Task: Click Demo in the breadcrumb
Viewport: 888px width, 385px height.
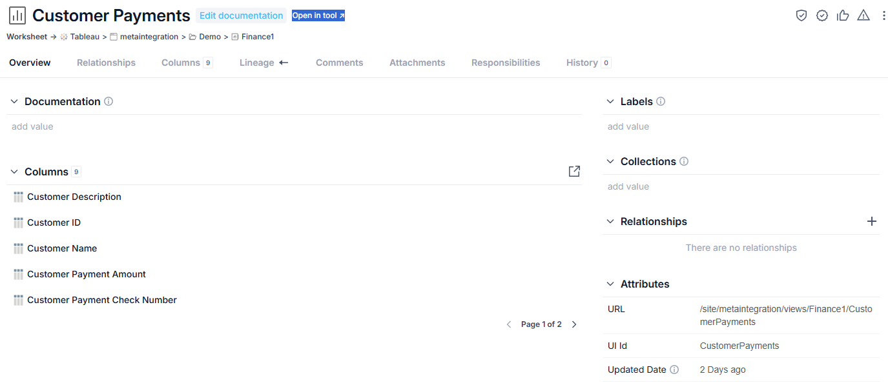Action: [x=210, y=37]
